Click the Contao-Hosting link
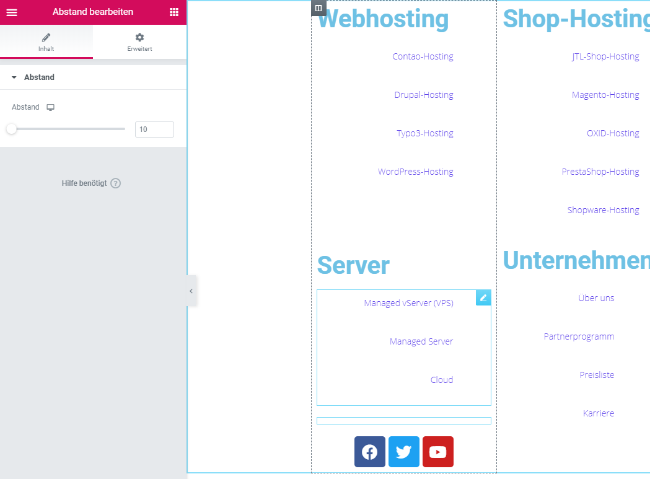The image size is (650, 479). click(423, 56)
